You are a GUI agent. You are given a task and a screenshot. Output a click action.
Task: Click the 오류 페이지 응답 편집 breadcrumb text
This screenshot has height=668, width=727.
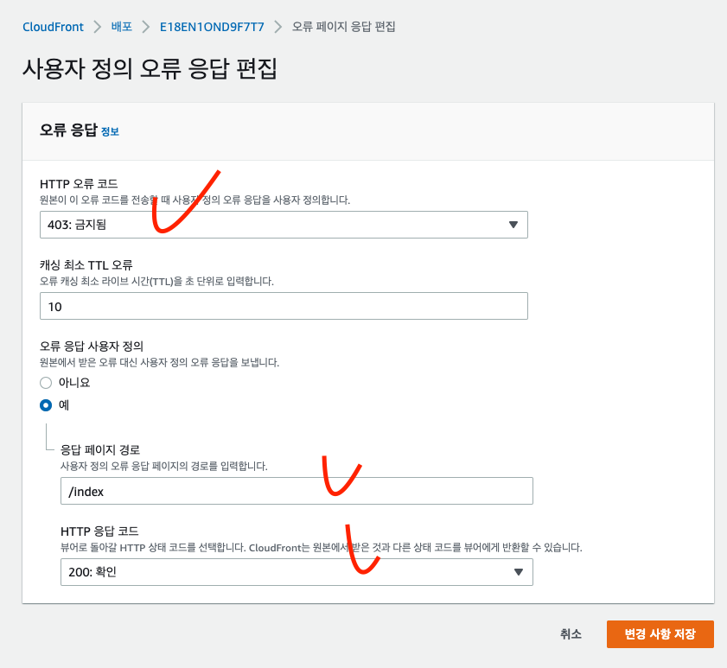click(x=343, y=27)
